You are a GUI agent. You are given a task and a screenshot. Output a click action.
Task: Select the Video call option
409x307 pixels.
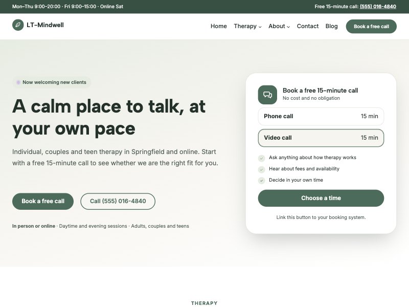pos(321,138)
